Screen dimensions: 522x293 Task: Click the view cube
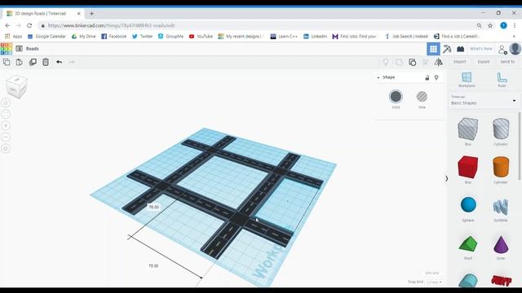pos(16,87)
